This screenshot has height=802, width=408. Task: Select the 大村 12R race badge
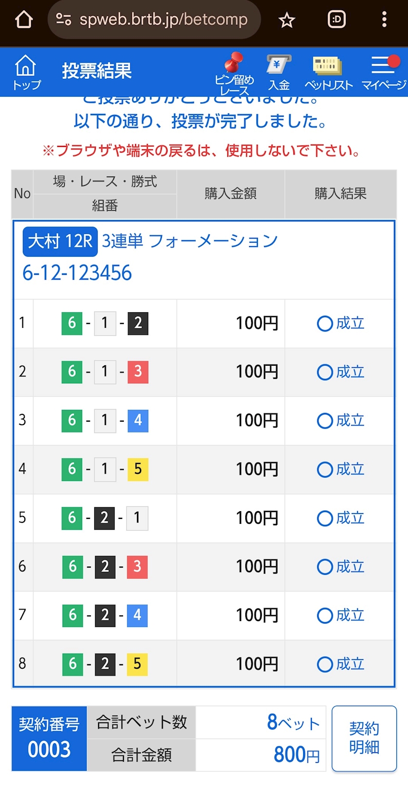(x=60, y=241)
